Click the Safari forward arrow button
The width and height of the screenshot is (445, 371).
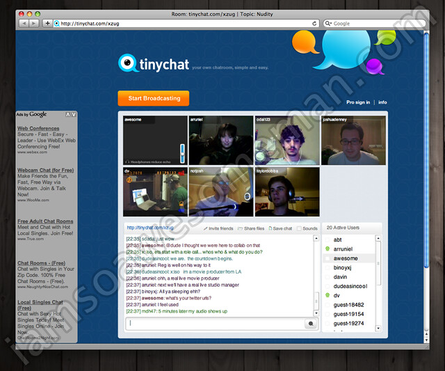[34, 23]
